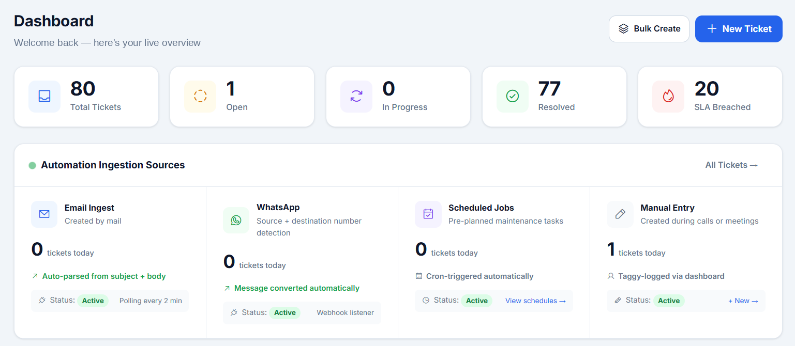Click 'Auto-parsed from subject + body' text
Screen dimensions: 795x346
[x=104, y=276]
